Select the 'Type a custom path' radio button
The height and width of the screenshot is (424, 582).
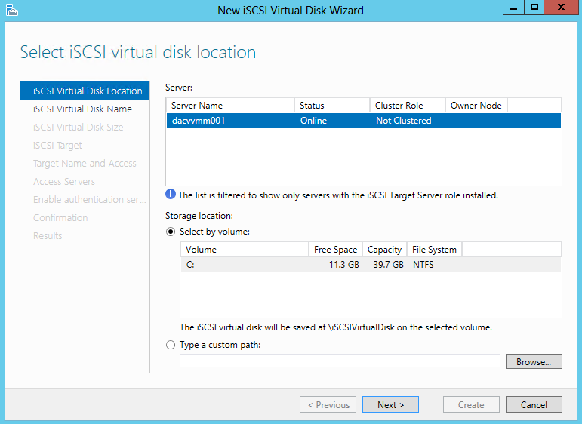point(171,345)
